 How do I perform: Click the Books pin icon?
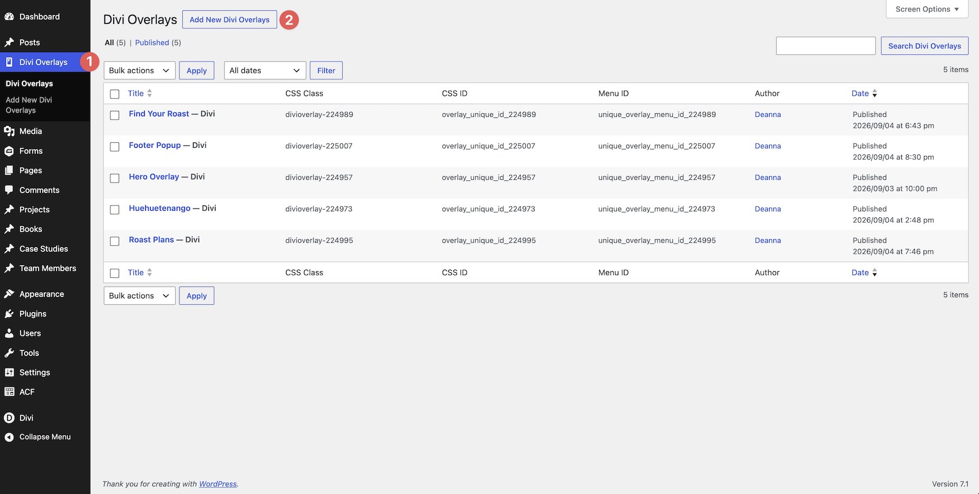coord(9,229)
